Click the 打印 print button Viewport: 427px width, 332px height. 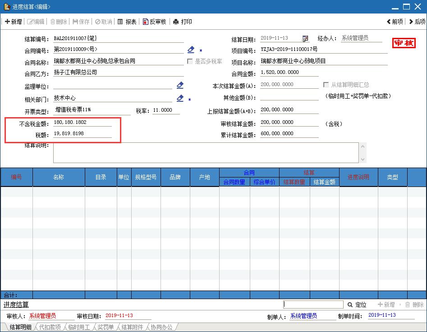pyautogui.click(x=182, y=22)
